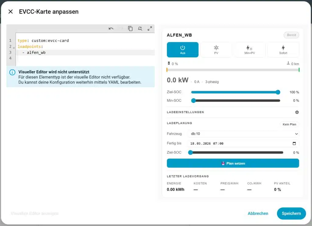Click the Min-SOC slider handle
The height and width of the screenshot is (226, 312).
[x=193, y=101]
